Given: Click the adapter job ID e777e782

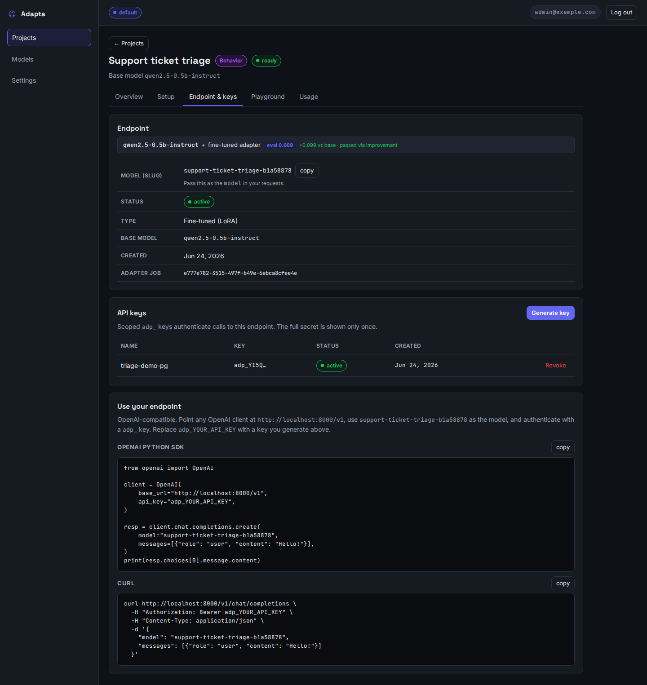Looking at the screenshot, I should pyautogui.click(x=240, y=273).
